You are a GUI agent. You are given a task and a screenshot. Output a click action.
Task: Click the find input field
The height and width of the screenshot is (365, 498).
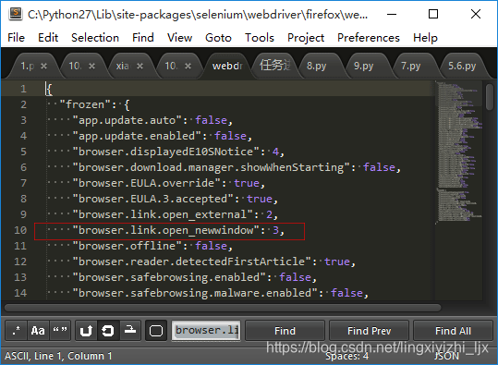coord(206,331)
